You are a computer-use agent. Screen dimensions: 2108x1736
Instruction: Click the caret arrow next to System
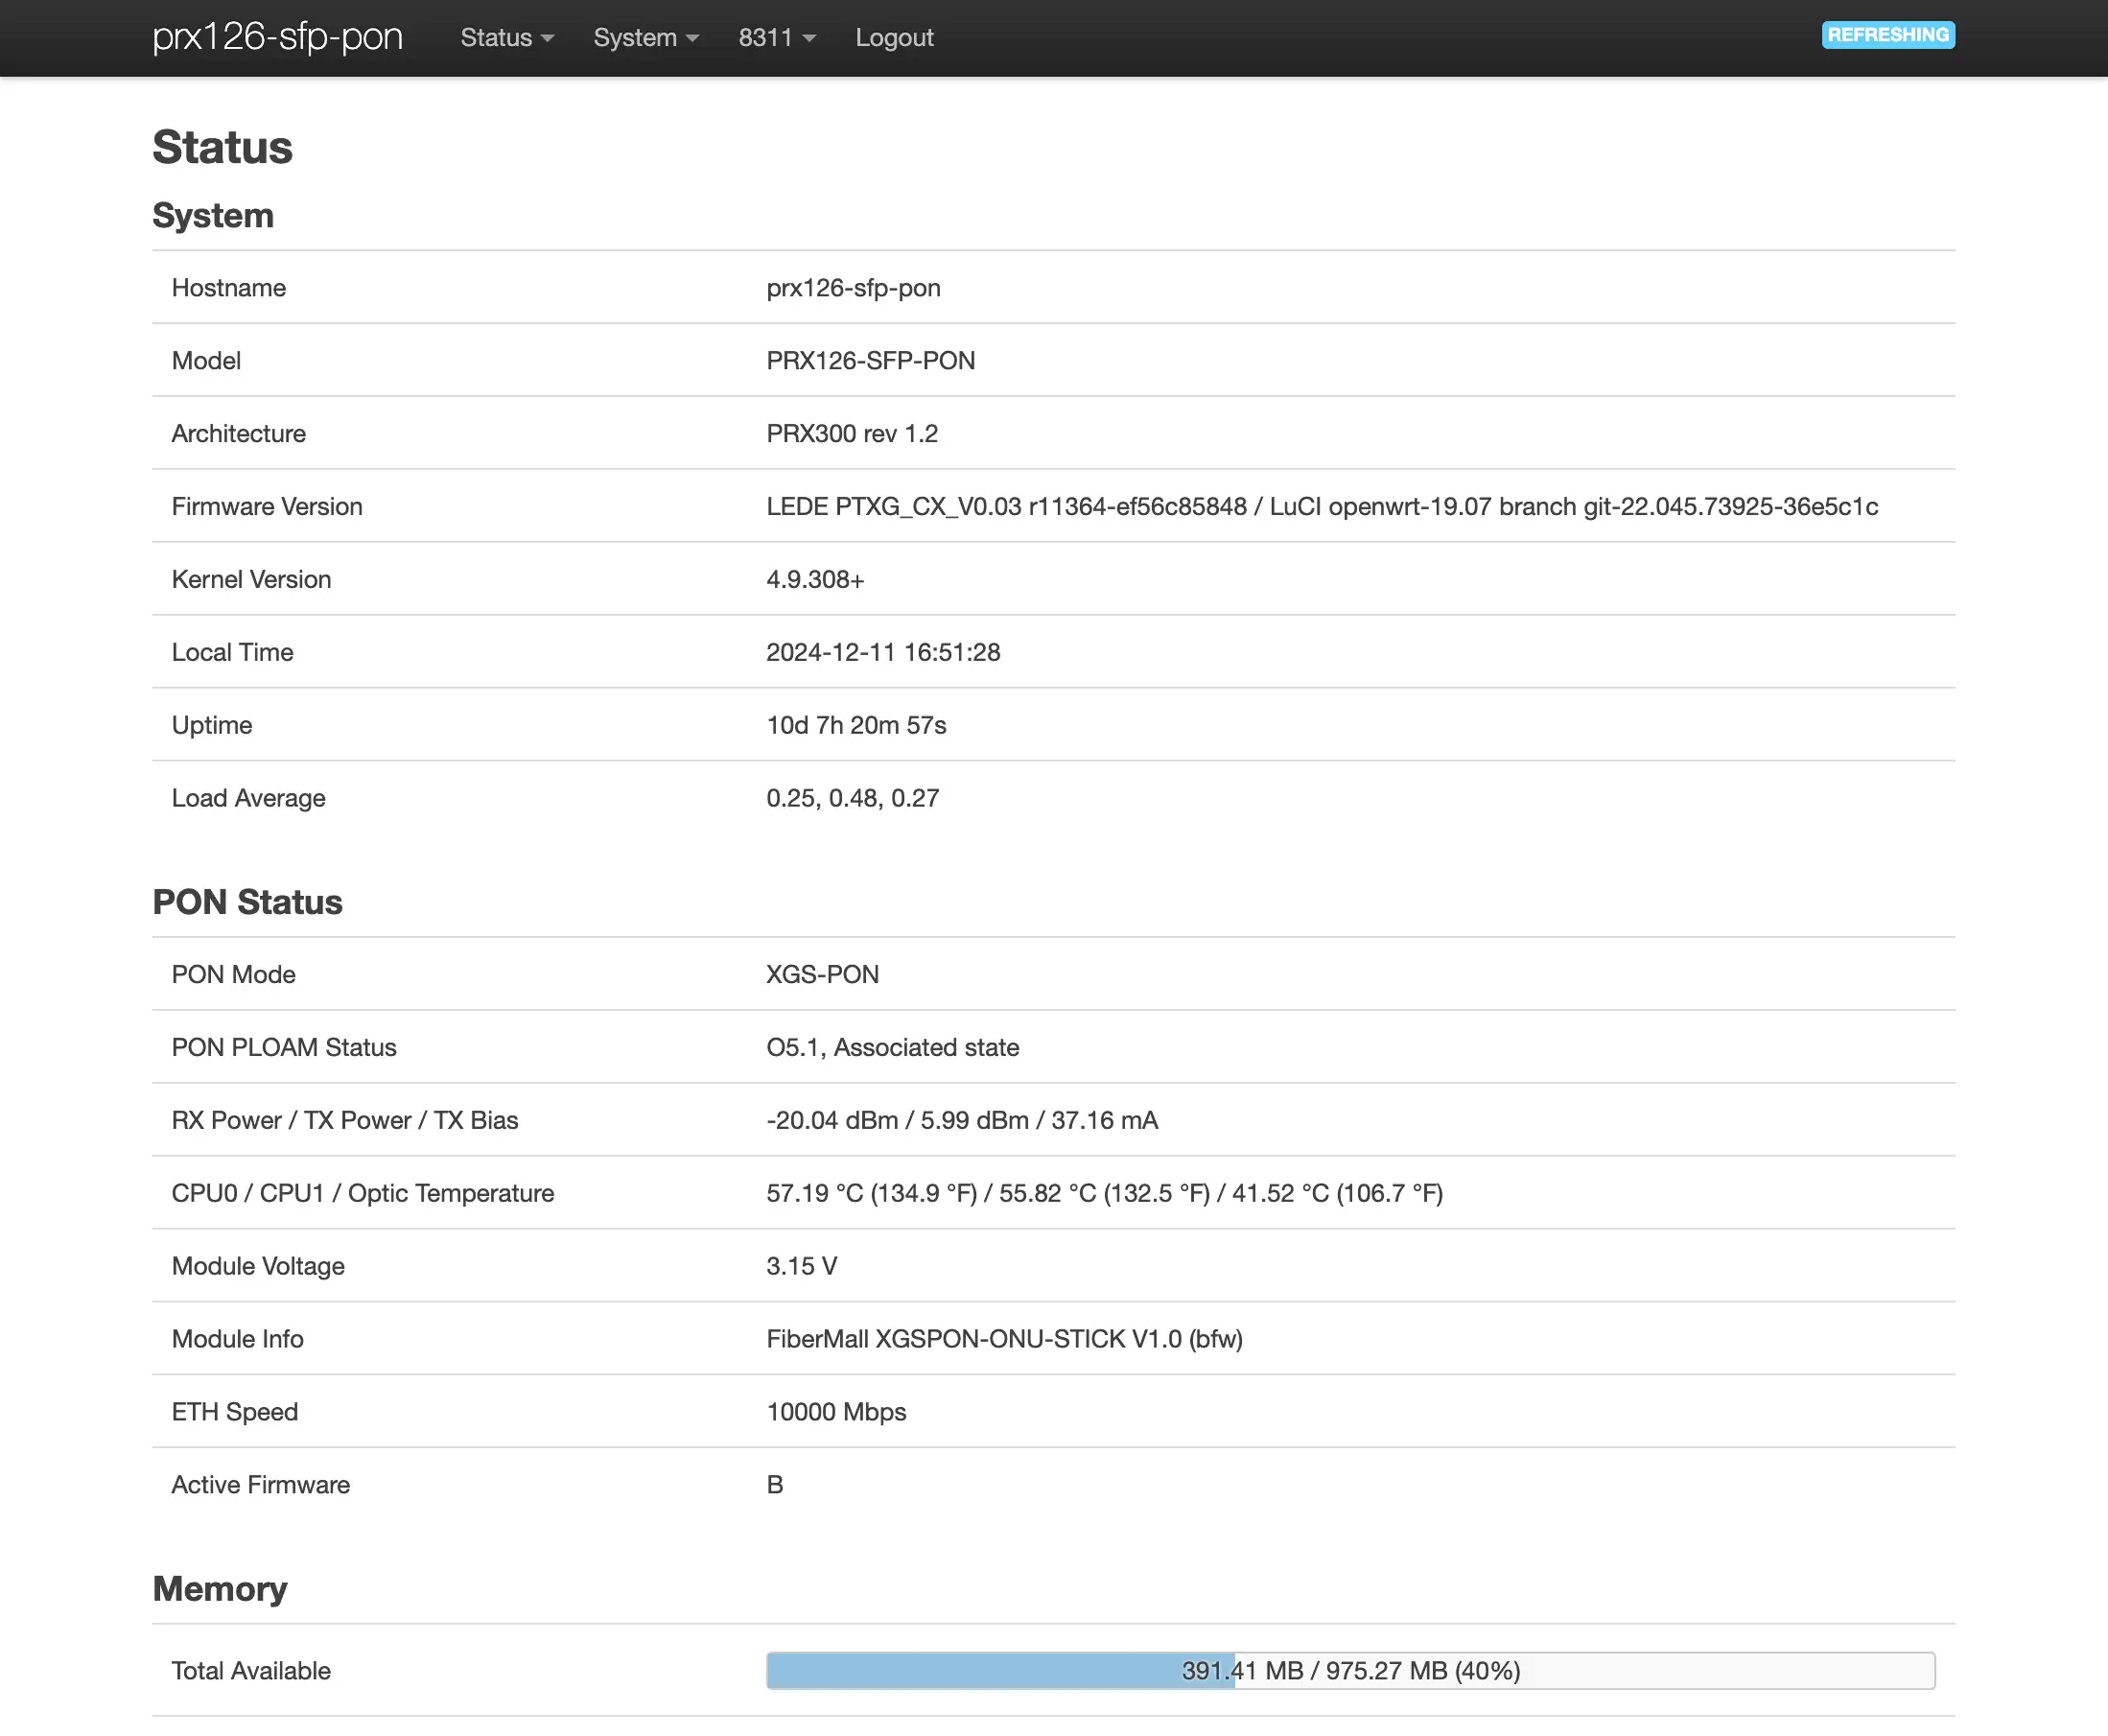pos(692,39)
